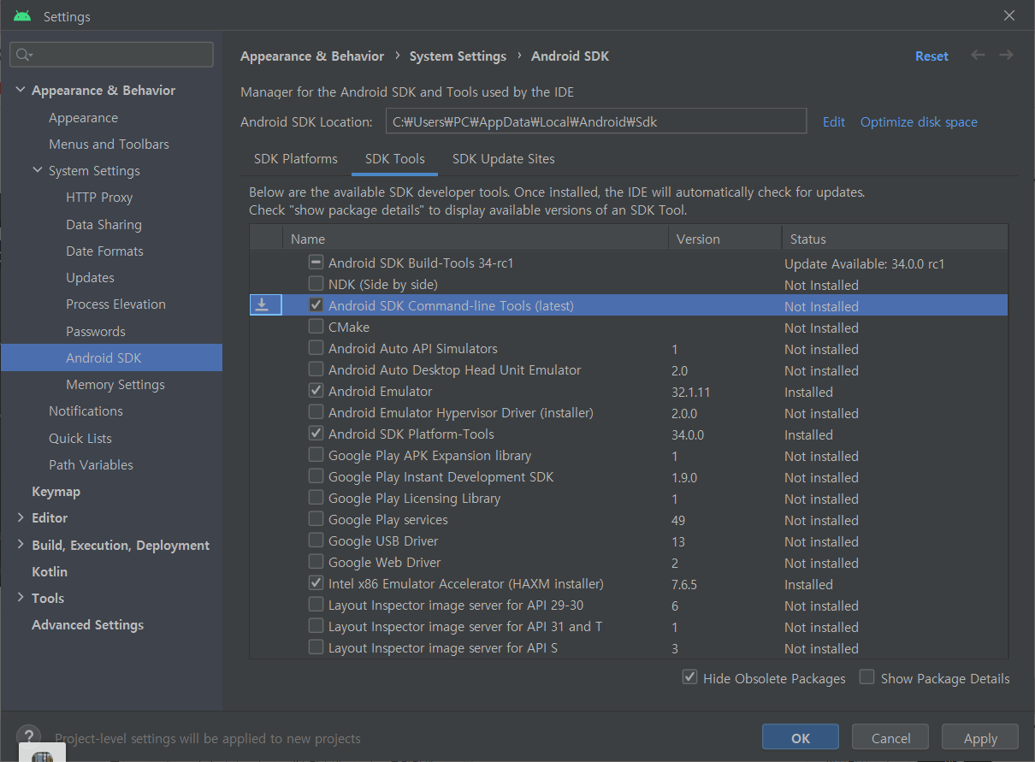This screenshot has height=762, width=1035.
Task: Uncheck Android SDK Platform-Tools
Action: point(316,434)
